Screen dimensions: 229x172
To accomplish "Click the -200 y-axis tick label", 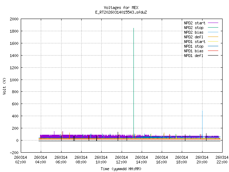I will coord(14,153).
